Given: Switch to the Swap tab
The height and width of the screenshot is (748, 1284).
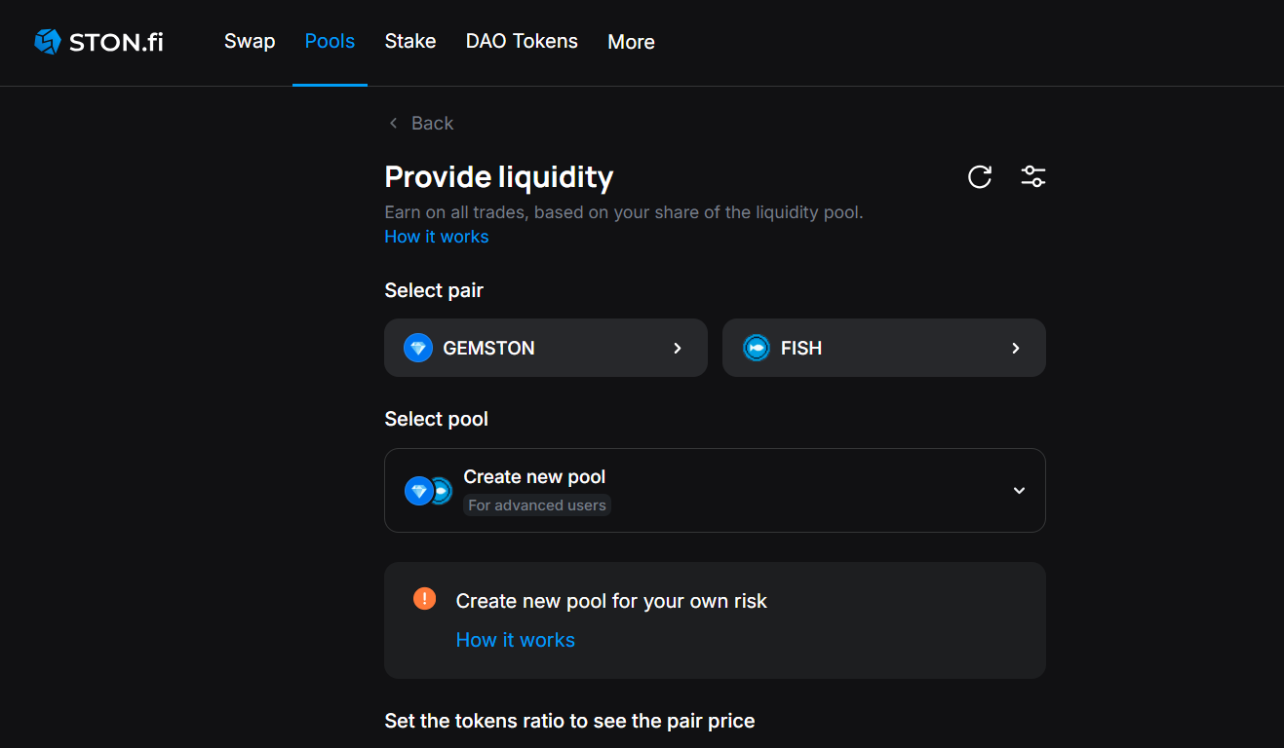Looking at the screenshot, I should point(250,42).
